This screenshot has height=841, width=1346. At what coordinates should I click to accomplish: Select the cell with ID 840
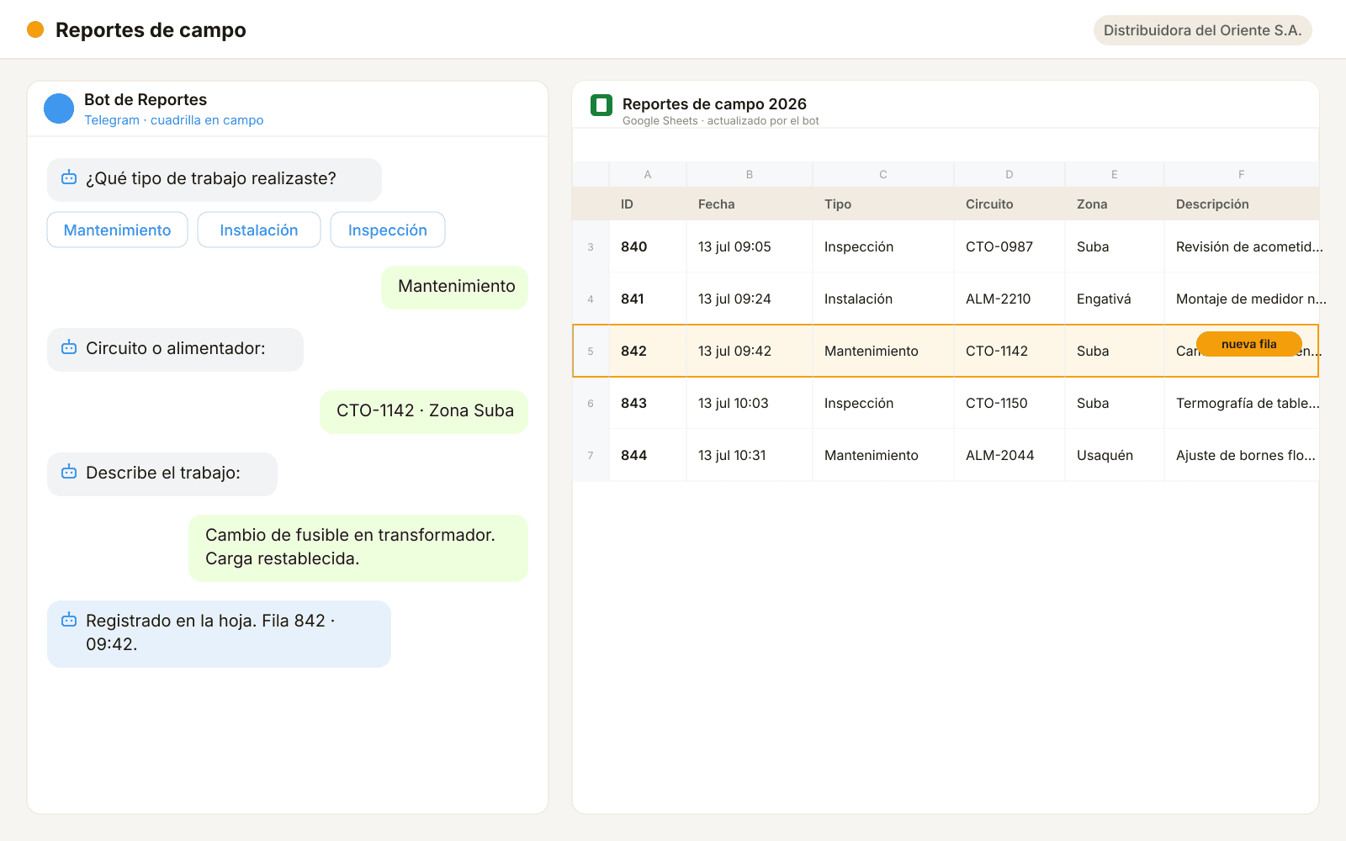[x=648, y=246]
